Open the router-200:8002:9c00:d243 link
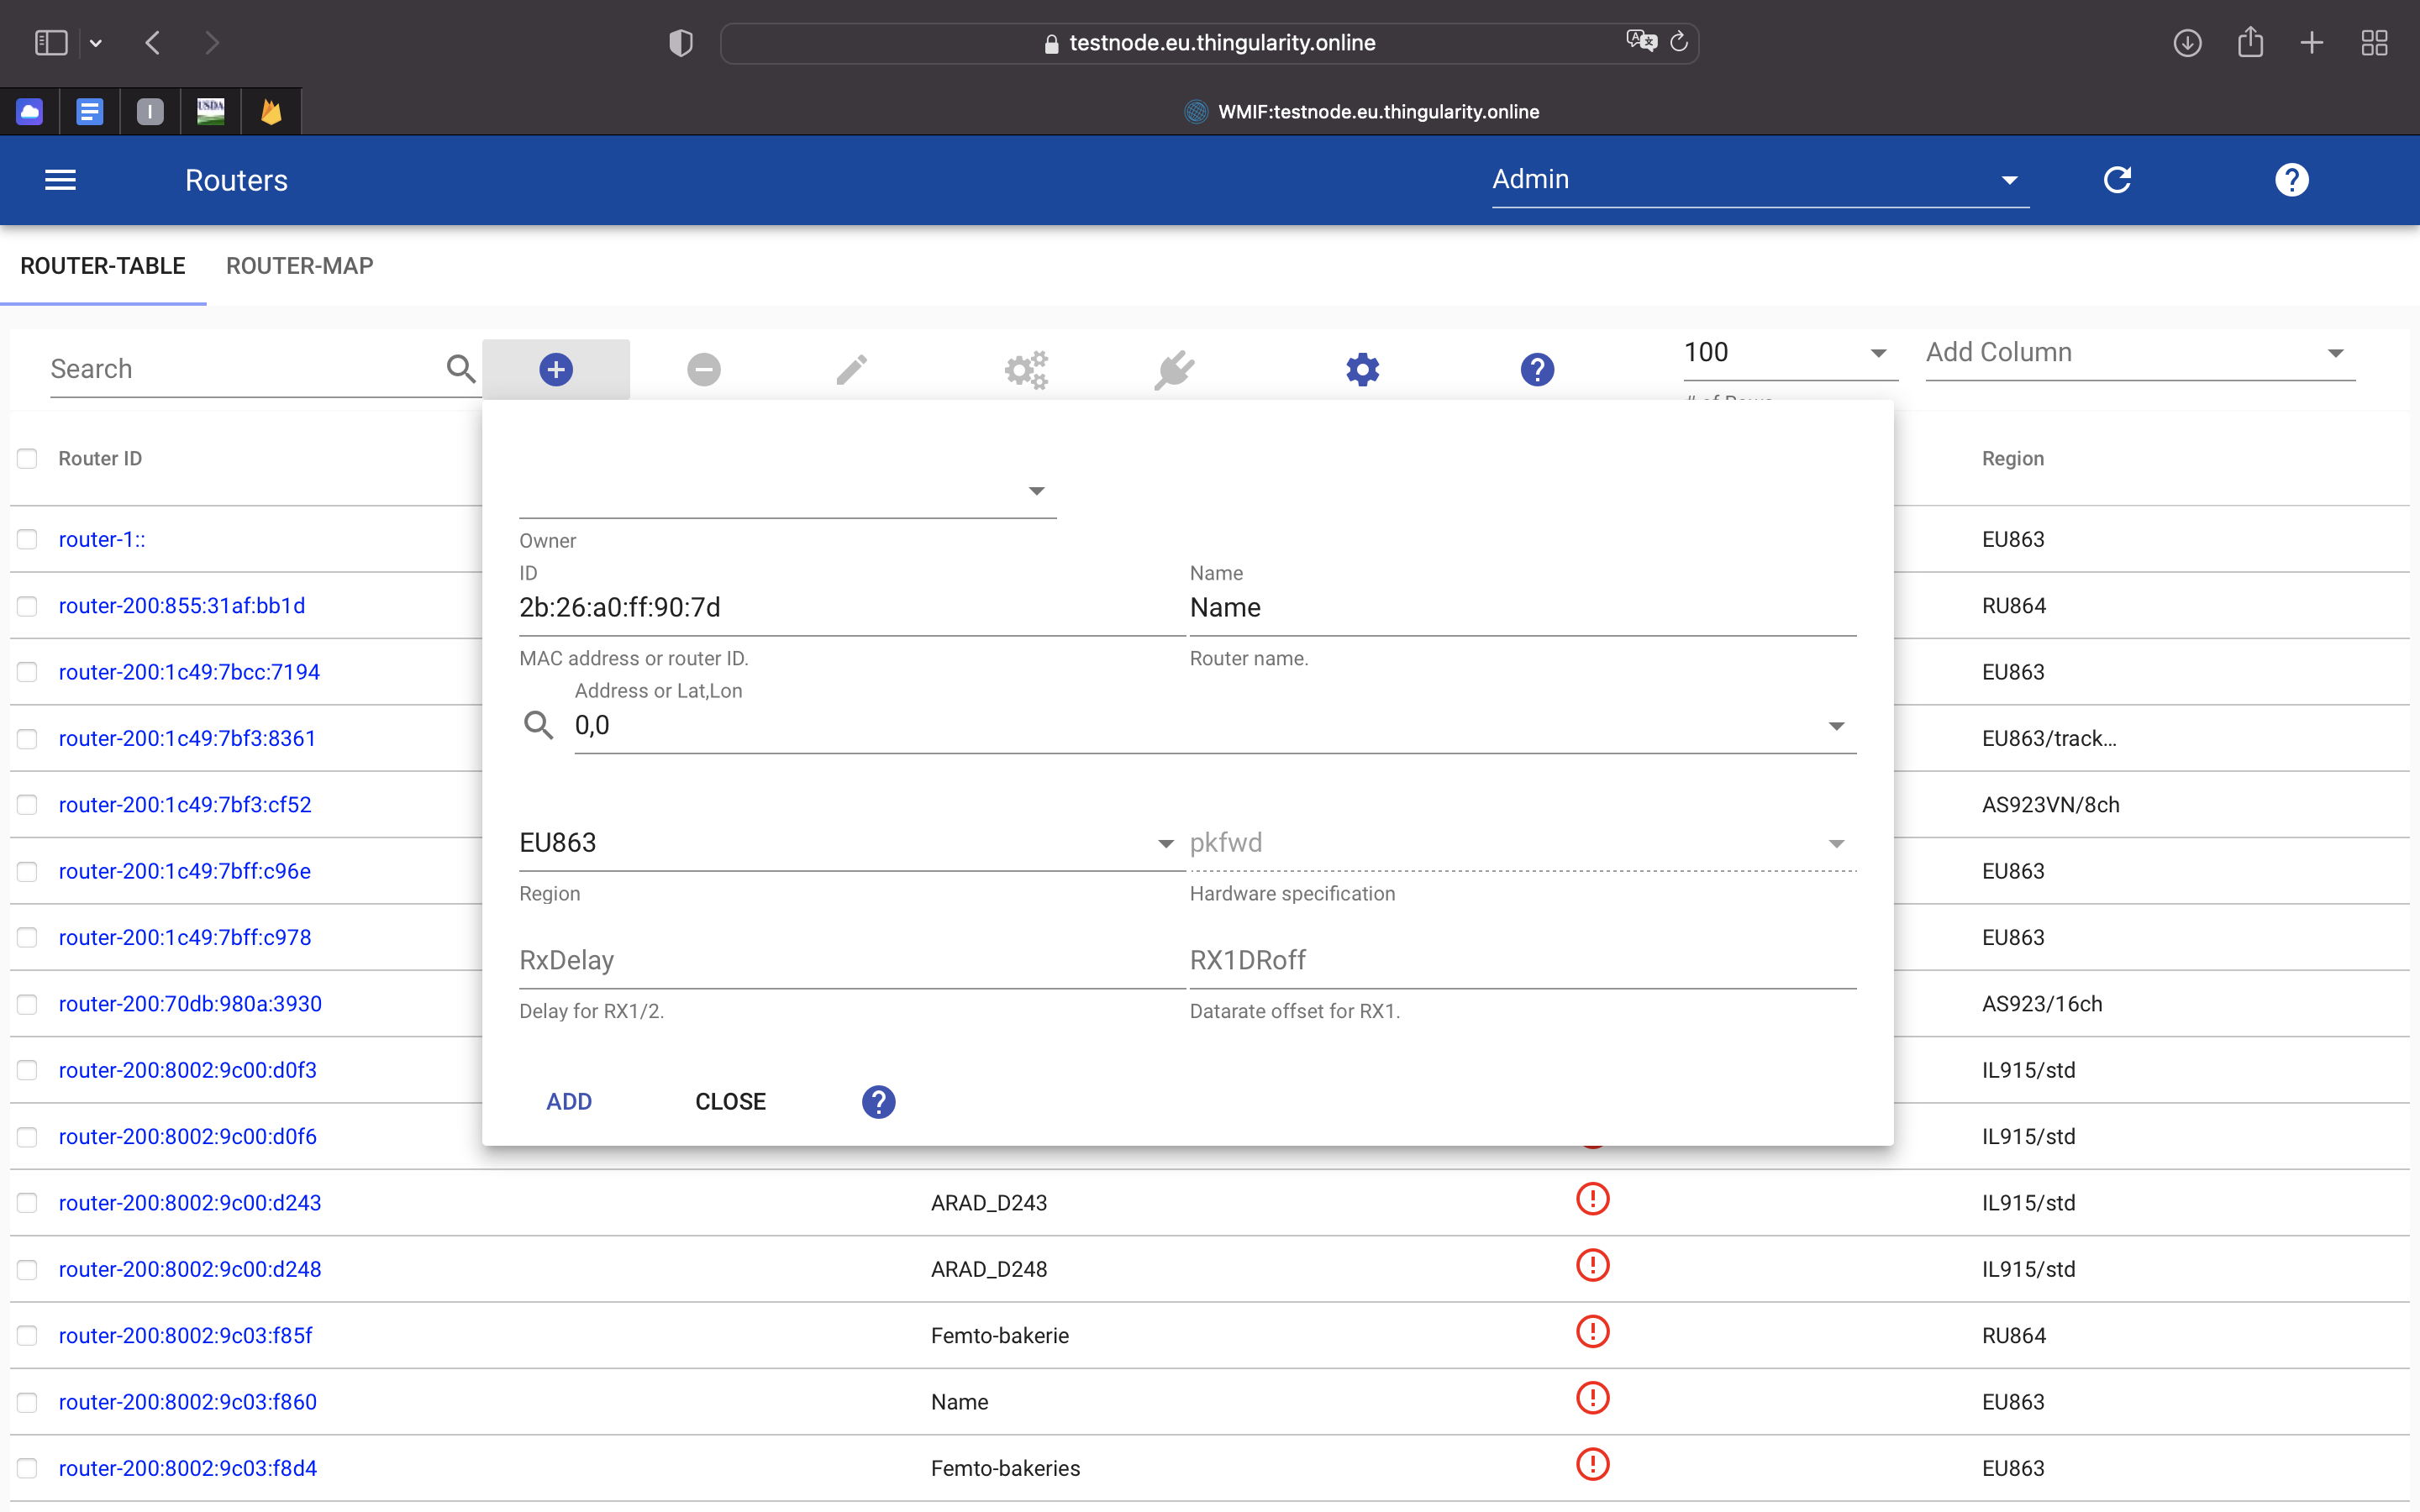The width and height of the screenshot is (2420, 1512). 190,1202
